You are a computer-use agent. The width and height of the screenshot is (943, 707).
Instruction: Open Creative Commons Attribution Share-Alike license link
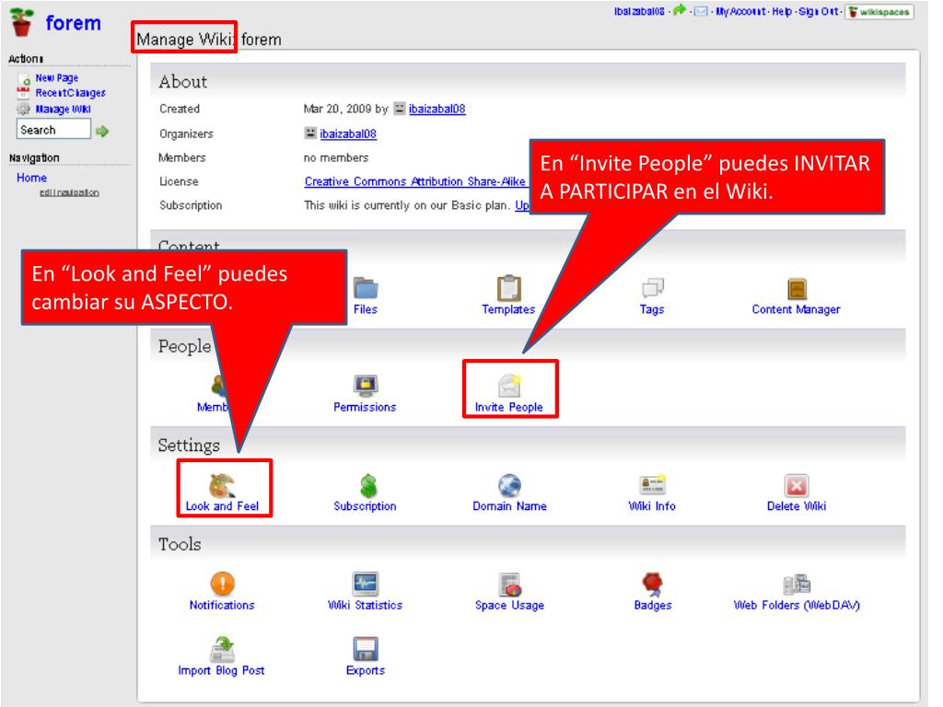pos(415,181)
